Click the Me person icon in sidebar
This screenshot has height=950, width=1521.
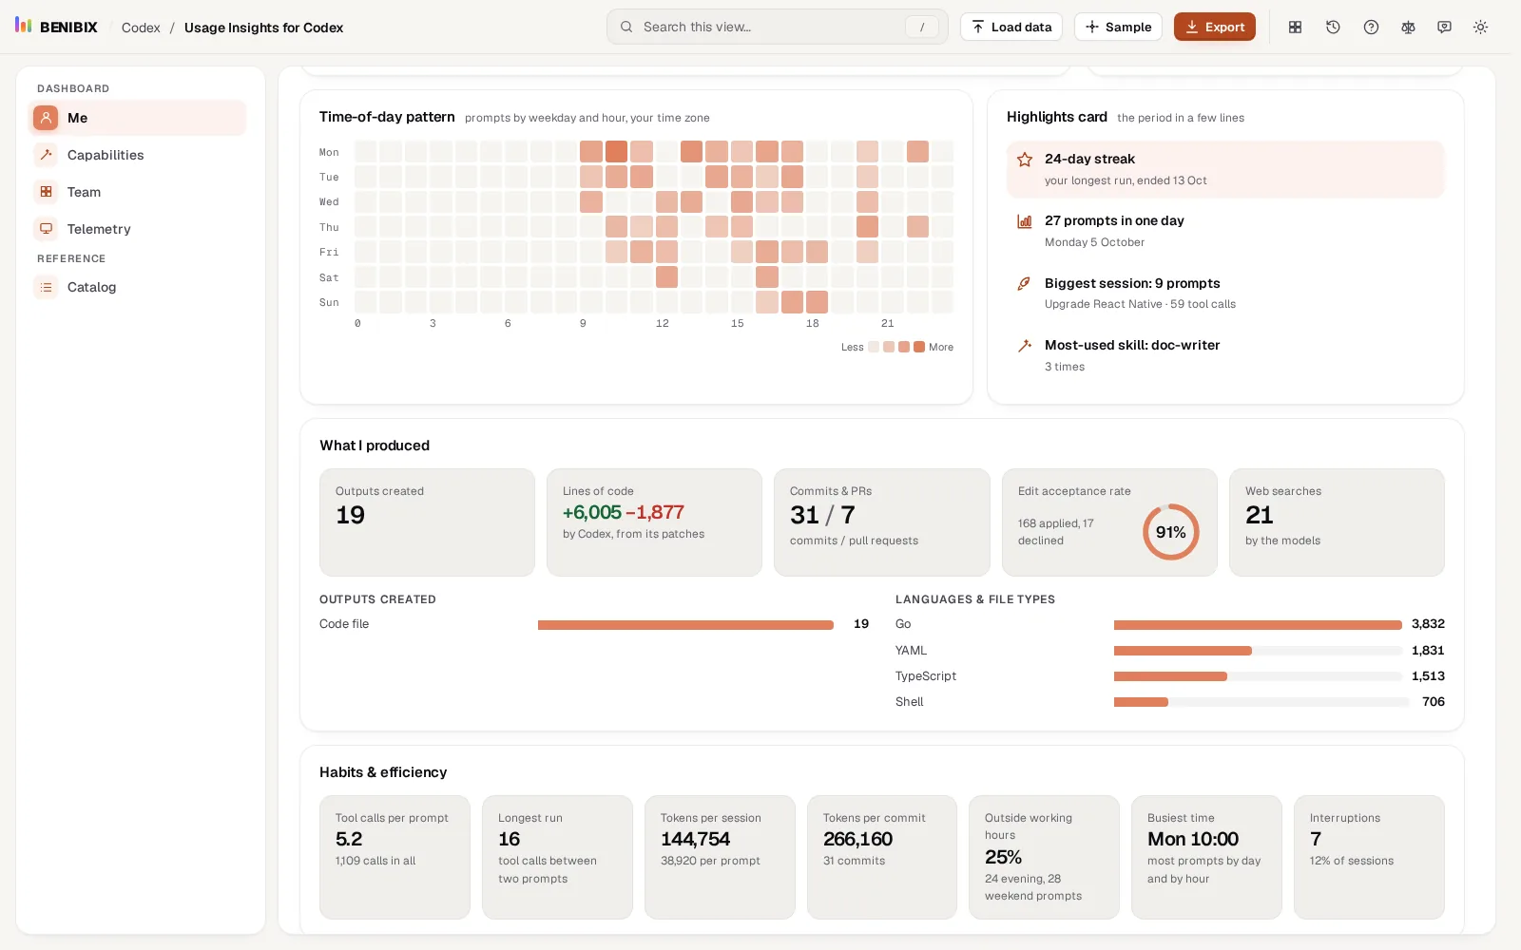click(x=46, y=118)
